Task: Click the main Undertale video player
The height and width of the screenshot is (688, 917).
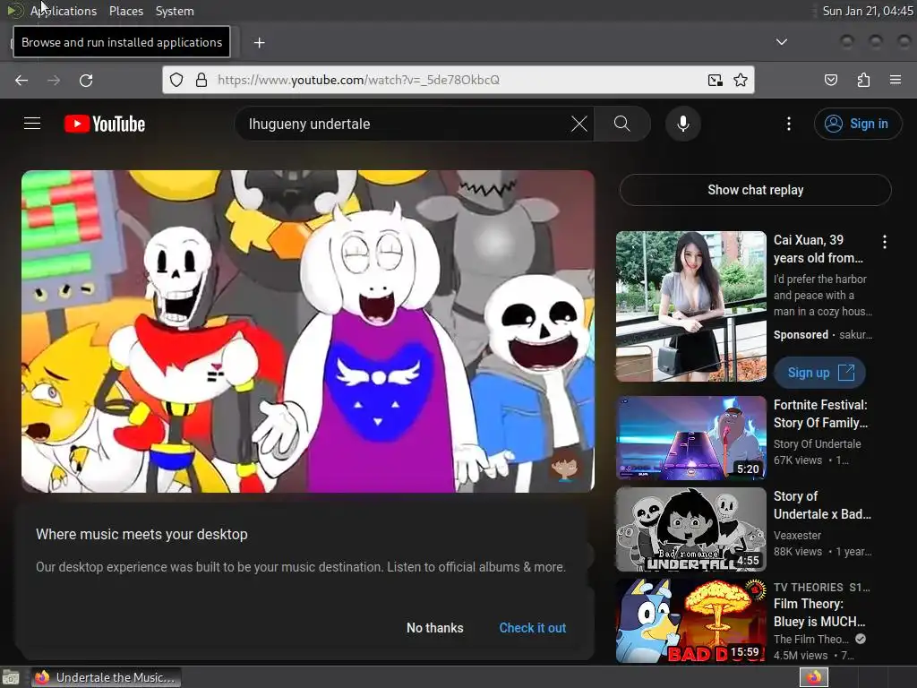Action: [x=308, y=331]
